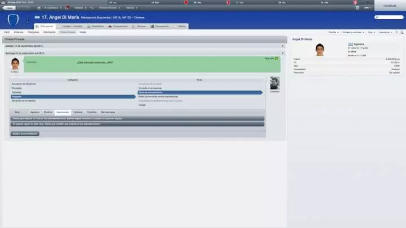Open the home icon in the top toolbar

point(39,8)
